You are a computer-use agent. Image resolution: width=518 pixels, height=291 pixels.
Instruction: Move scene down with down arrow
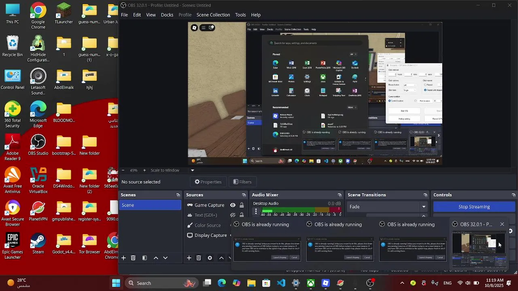click(165, 258)
